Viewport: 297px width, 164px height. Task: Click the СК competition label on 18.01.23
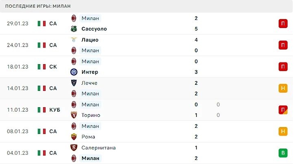tap(53, 67)
